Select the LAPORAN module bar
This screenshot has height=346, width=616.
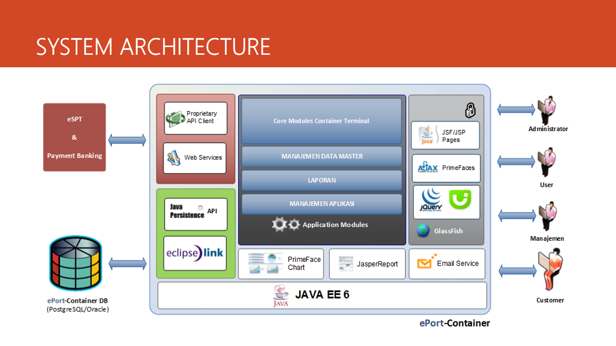[321, 180]
